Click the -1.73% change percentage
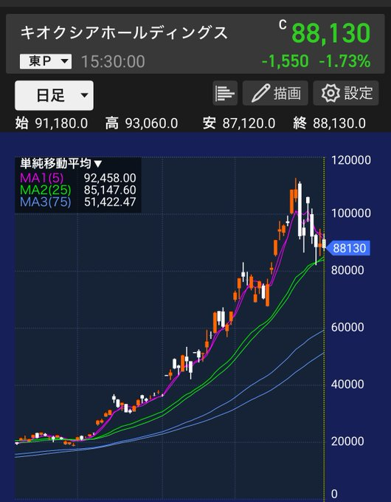Viewport: 391px width, 502px height. click(x=345, y=61)
